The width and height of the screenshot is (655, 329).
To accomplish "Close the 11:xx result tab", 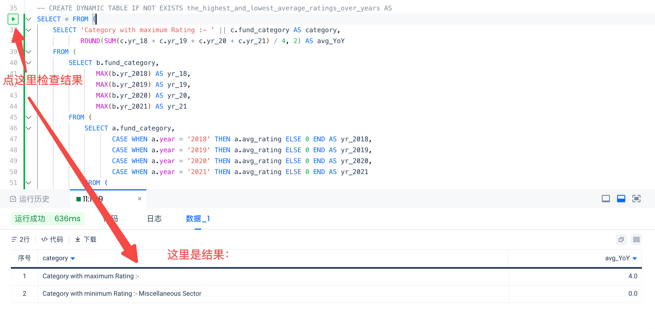I will click(140, 199).
